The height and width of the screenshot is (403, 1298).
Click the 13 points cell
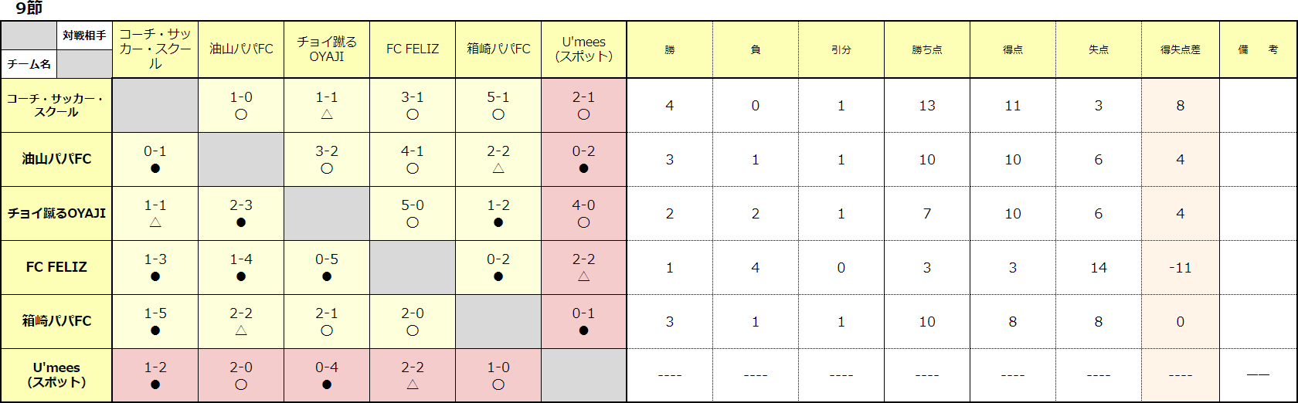point(927,105)
